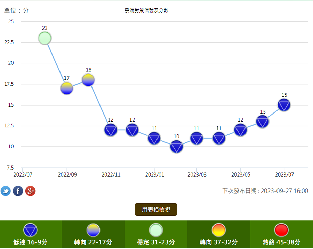This screenshot has height=249, width=313.
Task: Select the 轉向 22-17分 legend item
Action: (x=93, y=234)
